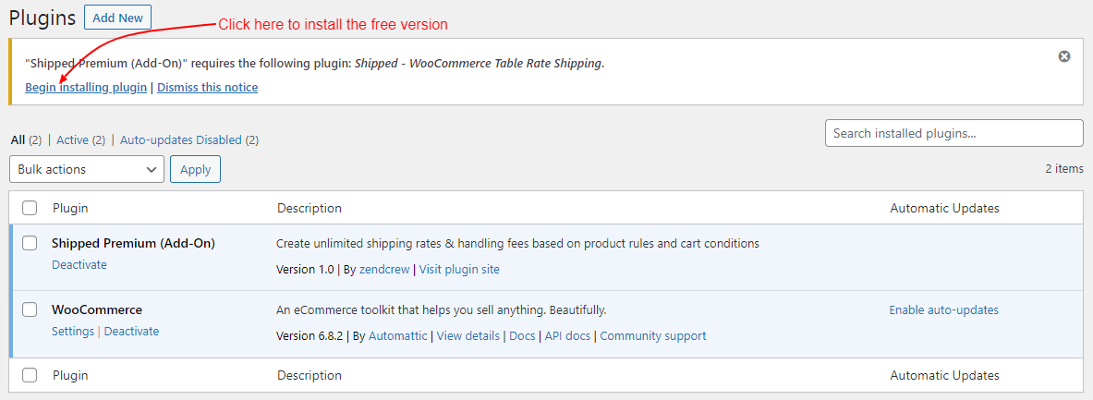Toggle the select-all checkbox in table footer
This screenshot has height=400, width=1093.
(x=30, y=375)
